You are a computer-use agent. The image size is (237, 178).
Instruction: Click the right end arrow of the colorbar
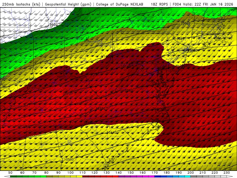230,177
